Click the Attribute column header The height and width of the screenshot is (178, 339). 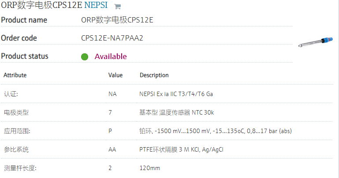pyautogui.click(x=15, y=75)
